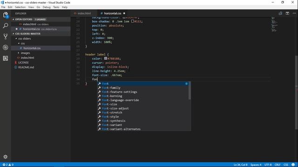The image size is (298, 167).
Task: Open the Extensions view icon
Action: pyautogui.click(x=6, y=58)
